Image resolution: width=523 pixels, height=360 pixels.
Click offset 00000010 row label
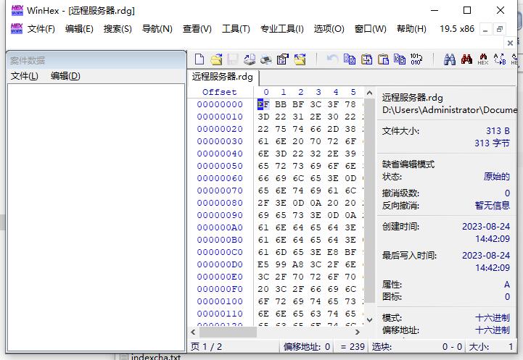220,117
